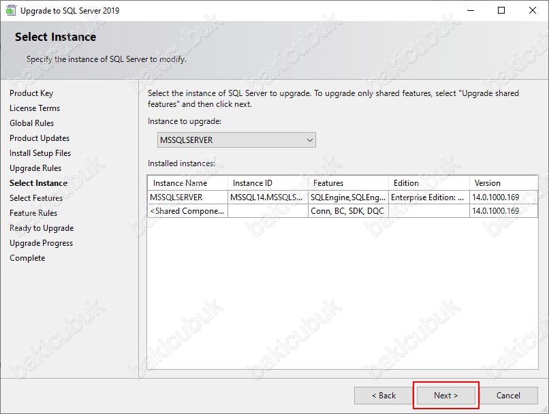This screenshot has width=549, height=414.
Task: Click the MSSQLSERVER row version 14.0.1000.169
Action: [503, 197]
